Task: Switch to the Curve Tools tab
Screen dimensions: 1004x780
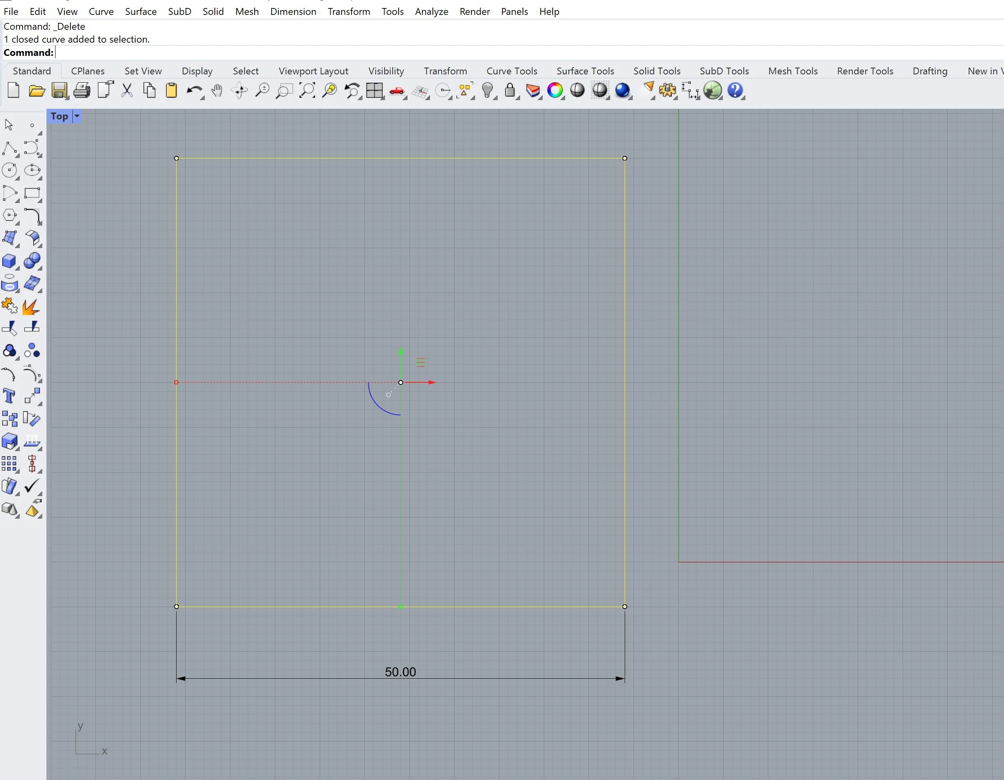Action: pos(512,71)
